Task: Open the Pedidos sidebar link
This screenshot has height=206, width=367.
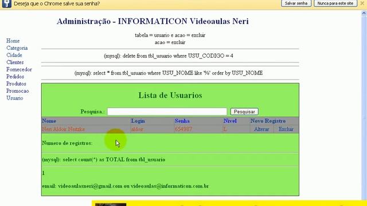Action: pos(15,77)
